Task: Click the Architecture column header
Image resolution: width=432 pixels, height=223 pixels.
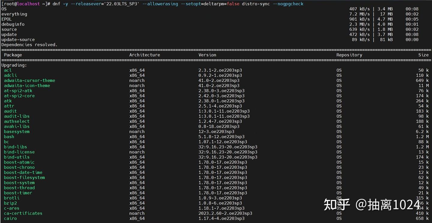Action: click(x=145, y=55)
